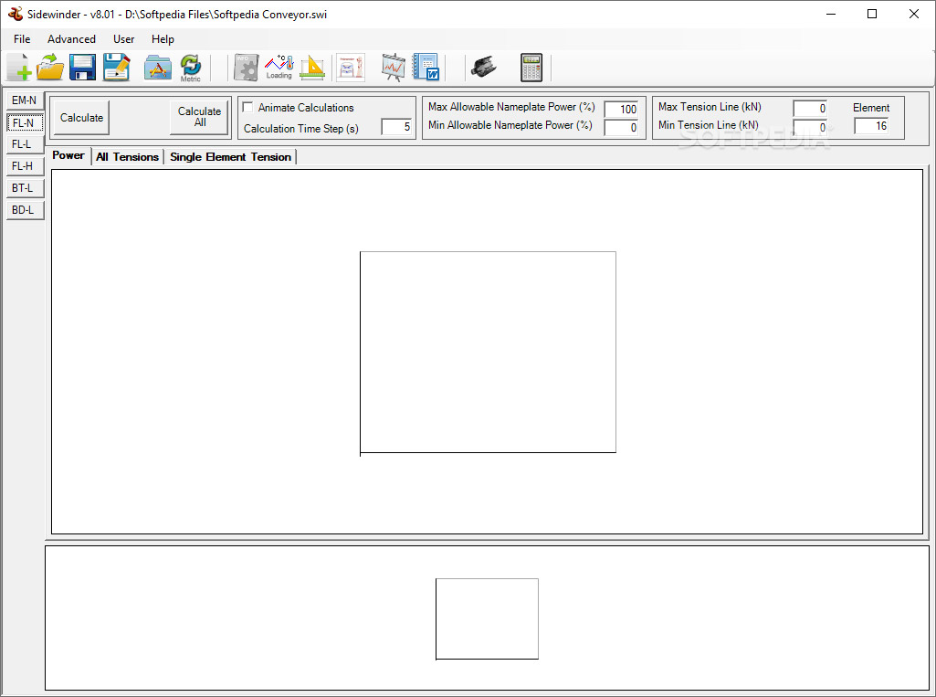Image resolution: width=936 pixels, height=697 pixels.
Task: Click the Max Tension Line input field
Action: 810,108
